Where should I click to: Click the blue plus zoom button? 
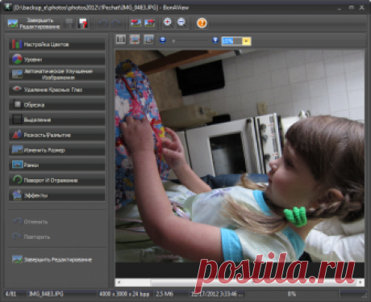(x=215, y=40)
